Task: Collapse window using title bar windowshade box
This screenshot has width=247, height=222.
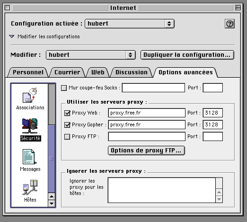Action: point(238,8)
